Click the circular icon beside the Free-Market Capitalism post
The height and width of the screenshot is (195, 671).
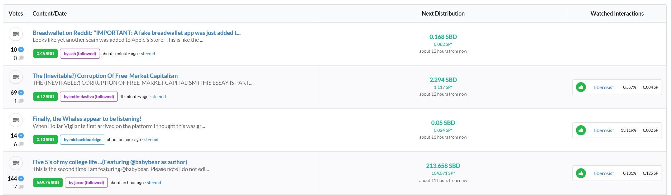pyautogui.click(x=16, y=77)
